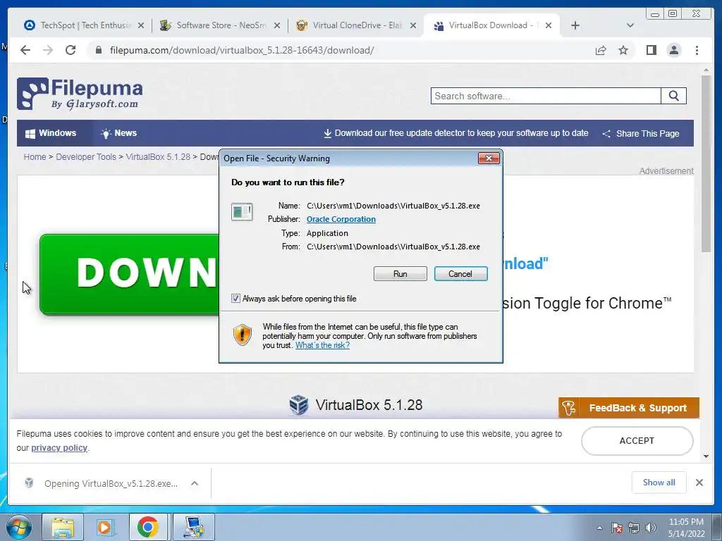
Task: Open the Windows menu item
Action: 51,133
